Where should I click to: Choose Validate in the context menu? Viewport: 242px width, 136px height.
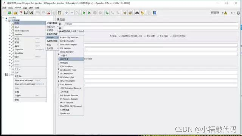pyautogui.click(x=30, y=34)
